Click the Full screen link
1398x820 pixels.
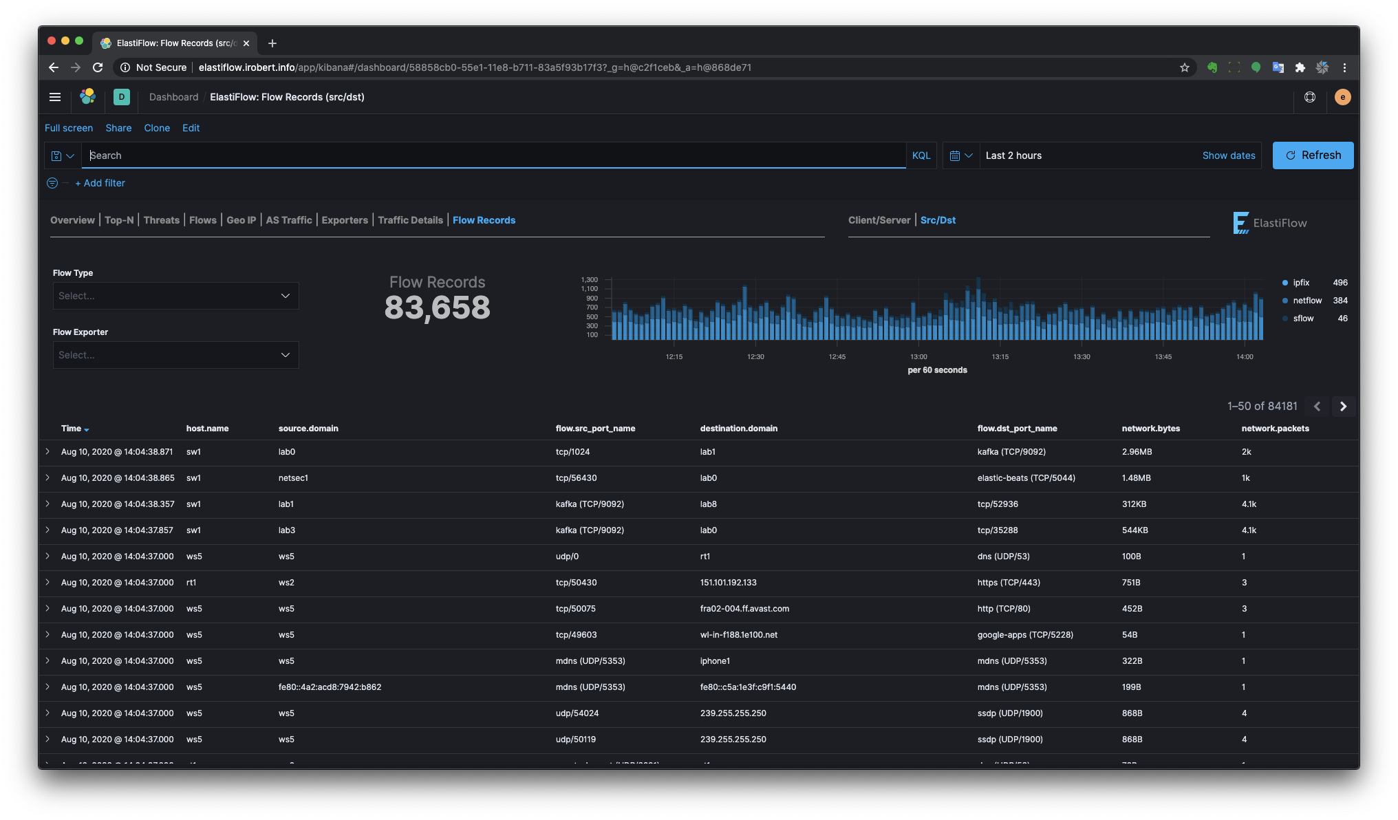pos(69,128)
